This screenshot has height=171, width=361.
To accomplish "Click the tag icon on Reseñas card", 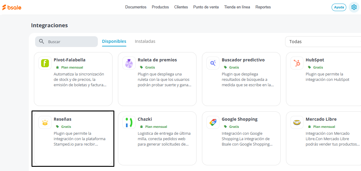I will pos(57,127).
